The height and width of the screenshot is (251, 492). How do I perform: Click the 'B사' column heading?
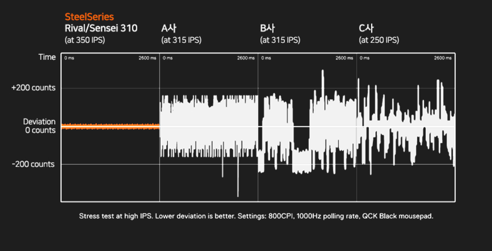pos(267,28)
